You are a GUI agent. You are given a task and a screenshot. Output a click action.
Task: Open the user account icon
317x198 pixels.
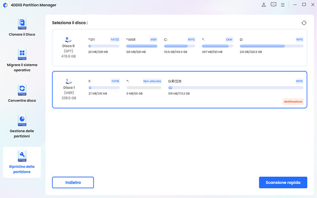[264, 5]
